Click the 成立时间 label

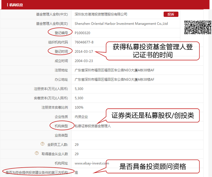[61, 61]
